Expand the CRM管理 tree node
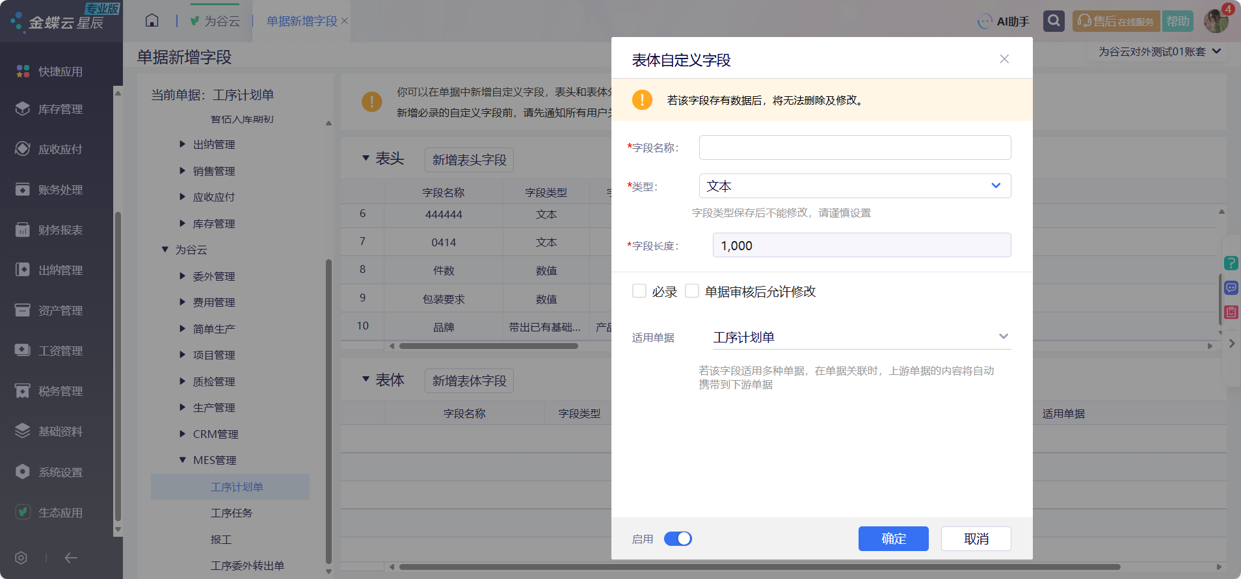This screenshot has height=579, width=1241. click(183, 434)
